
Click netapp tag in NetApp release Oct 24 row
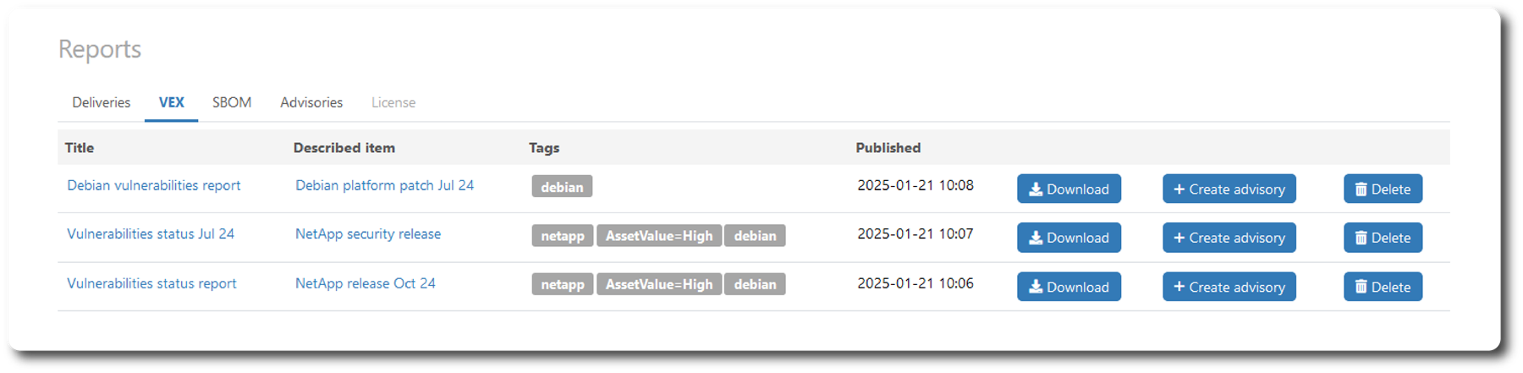pos(563,285)
